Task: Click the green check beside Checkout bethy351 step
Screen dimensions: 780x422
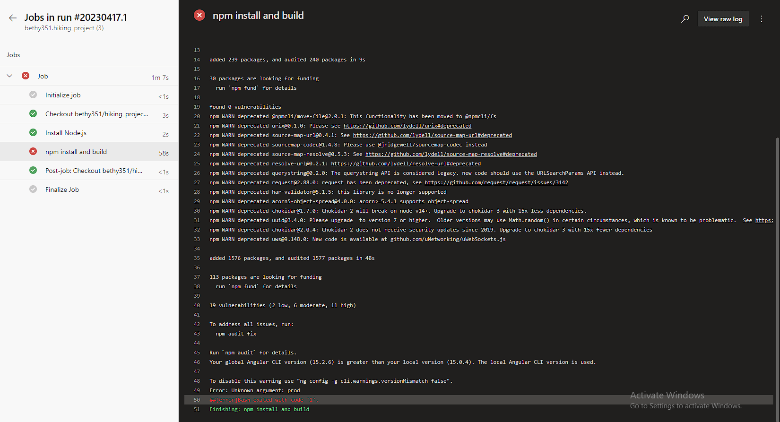Action: point(33,114)
